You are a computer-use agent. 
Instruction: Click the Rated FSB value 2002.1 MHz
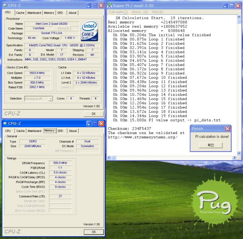click(x=37, y=87)
